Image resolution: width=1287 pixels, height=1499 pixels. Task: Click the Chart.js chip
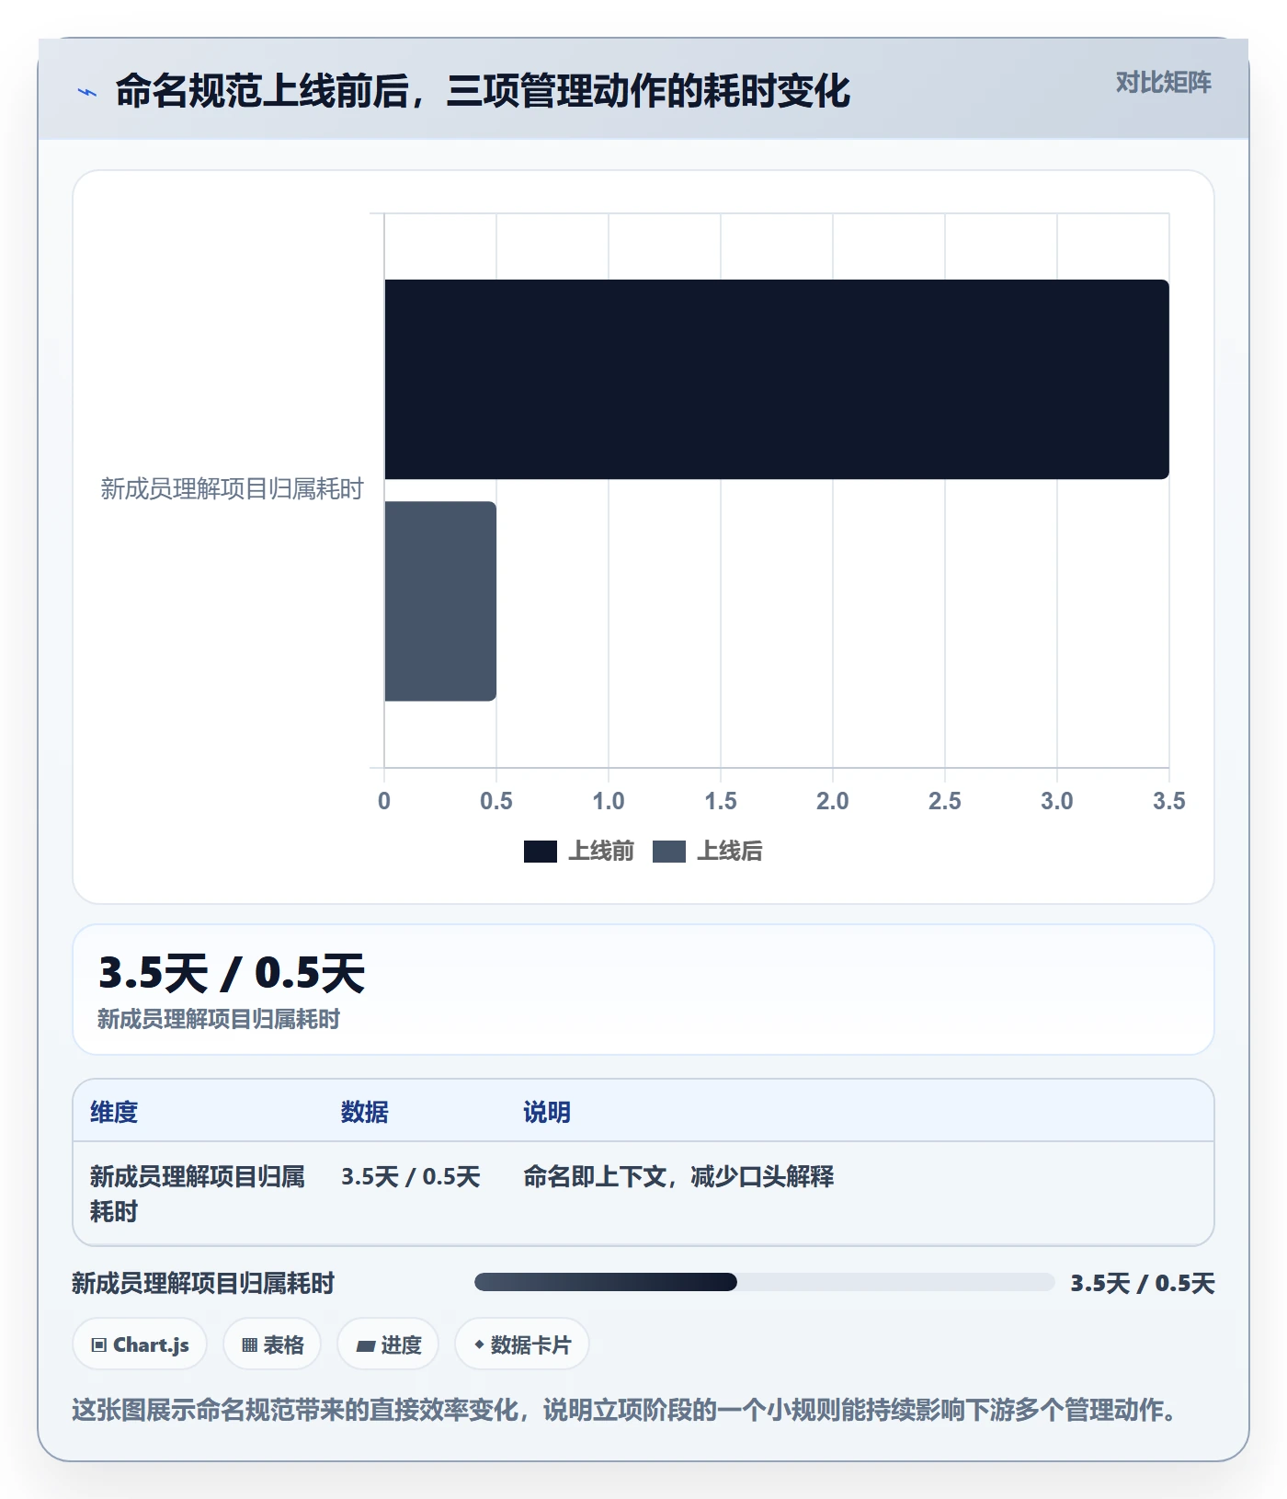140,1345
